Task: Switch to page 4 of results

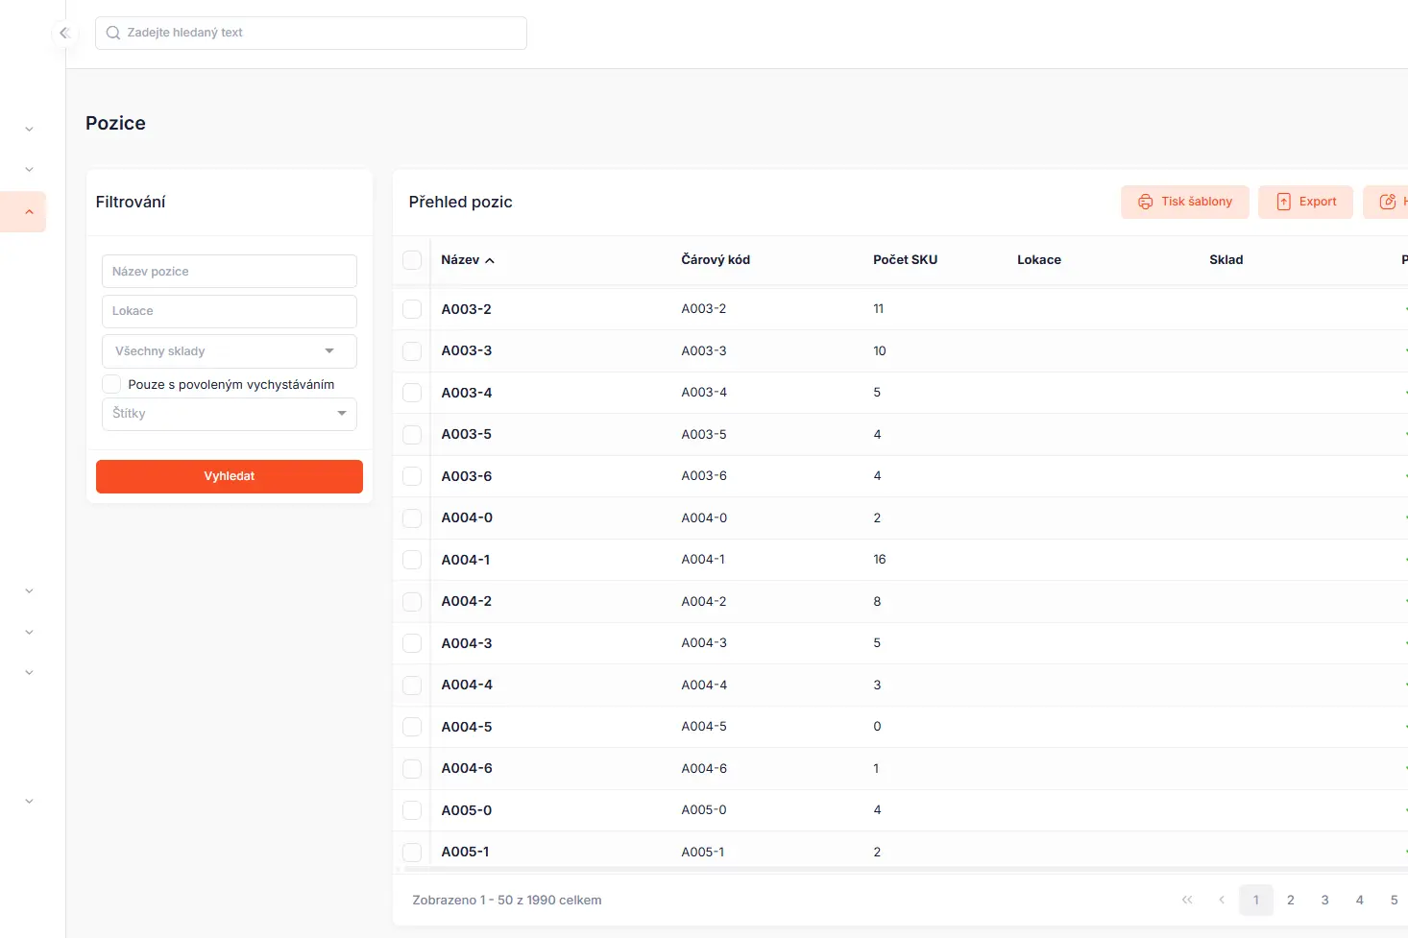Action: pos(1359,900)
